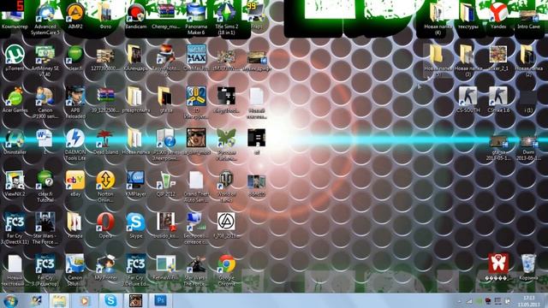
Task: Launch Far Cry 3 (Редактор) shortcut
Action: 45,270
